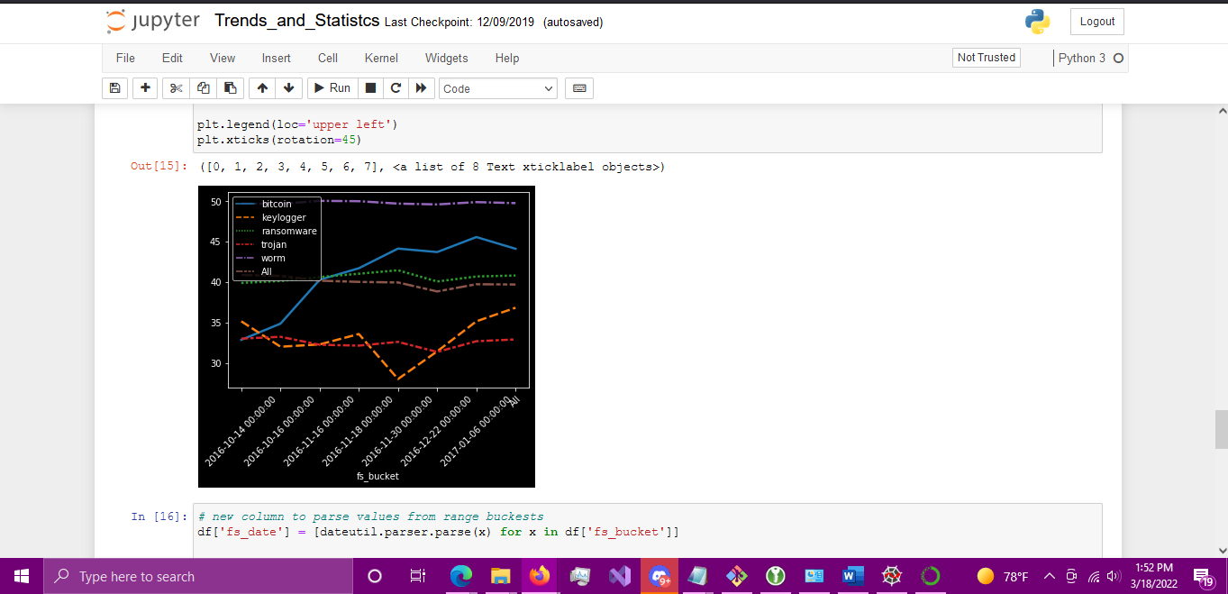Copy selected cells
This screenshot has width=1228, height=594.
click(203, 88)
